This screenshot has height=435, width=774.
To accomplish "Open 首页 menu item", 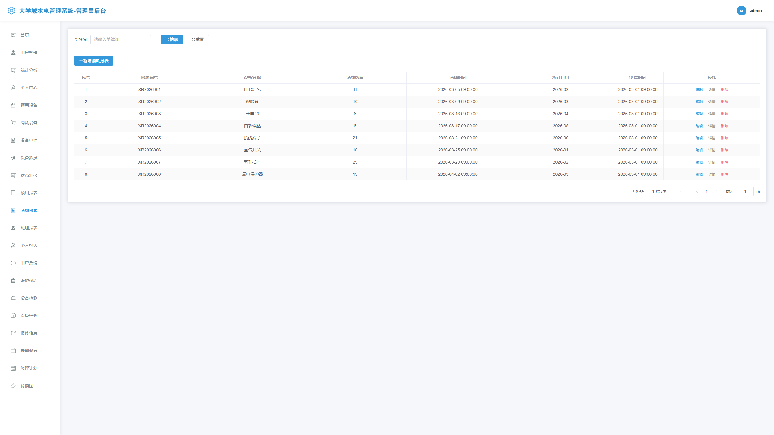I will click(x=30, y=35).
